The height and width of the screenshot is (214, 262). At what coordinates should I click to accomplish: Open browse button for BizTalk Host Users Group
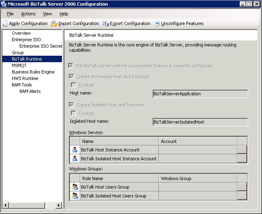[242, 187]
